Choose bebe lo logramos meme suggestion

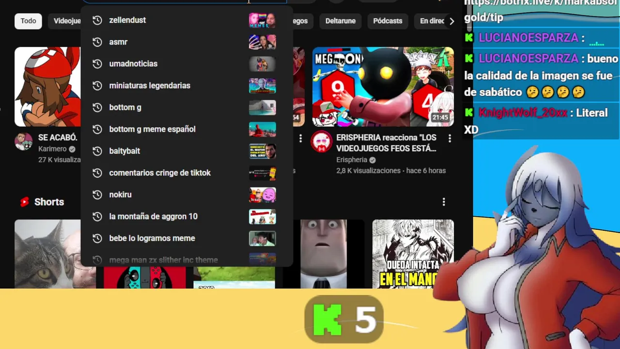click(x=186, y=238)
